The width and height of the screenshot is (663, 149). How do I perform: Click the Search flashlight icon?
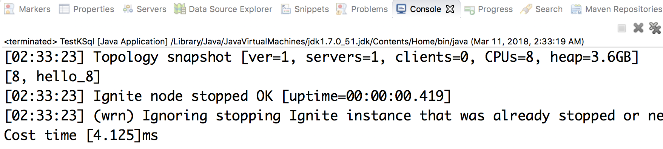(x=526, y=9)
